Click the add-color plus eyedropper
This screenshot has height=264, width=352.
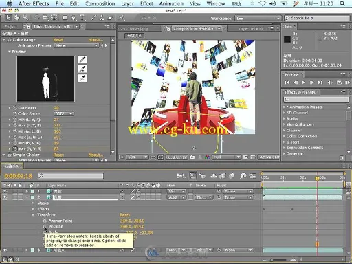pyautogui.click(x=82, y=69)
